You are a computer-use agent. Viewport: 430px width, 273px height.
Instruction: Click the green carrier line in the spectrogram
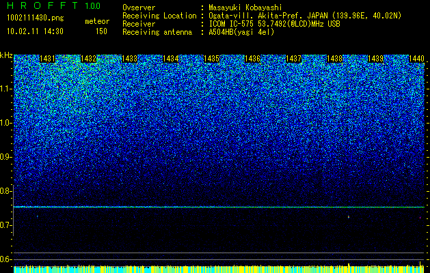219,207
